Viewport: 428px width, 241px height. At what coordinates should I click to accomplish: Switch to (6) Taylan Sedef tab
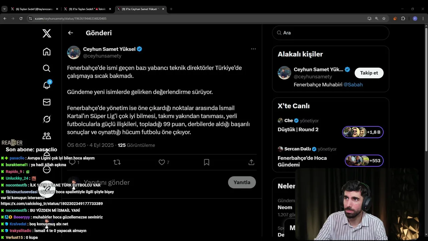click(34, 9)
